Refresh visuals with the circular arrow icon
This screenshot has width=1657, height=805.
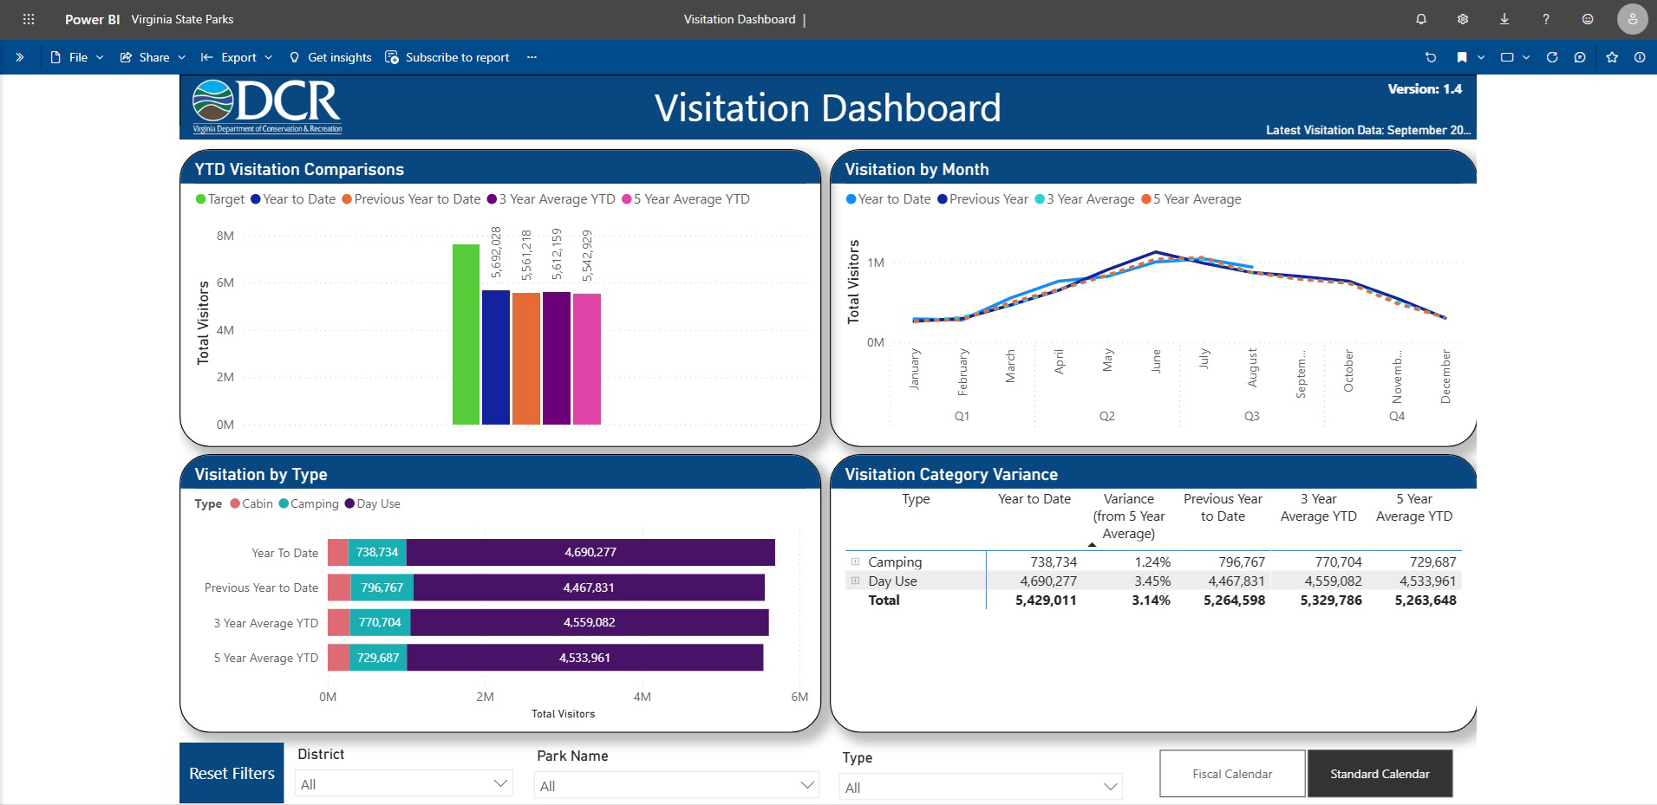(x=1552, y=57)
